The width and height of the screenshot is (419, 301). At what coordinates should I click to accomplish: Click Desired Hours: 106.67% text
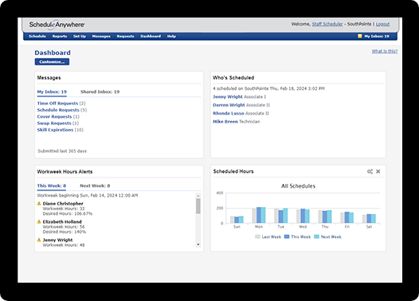[x=68, y=213]
